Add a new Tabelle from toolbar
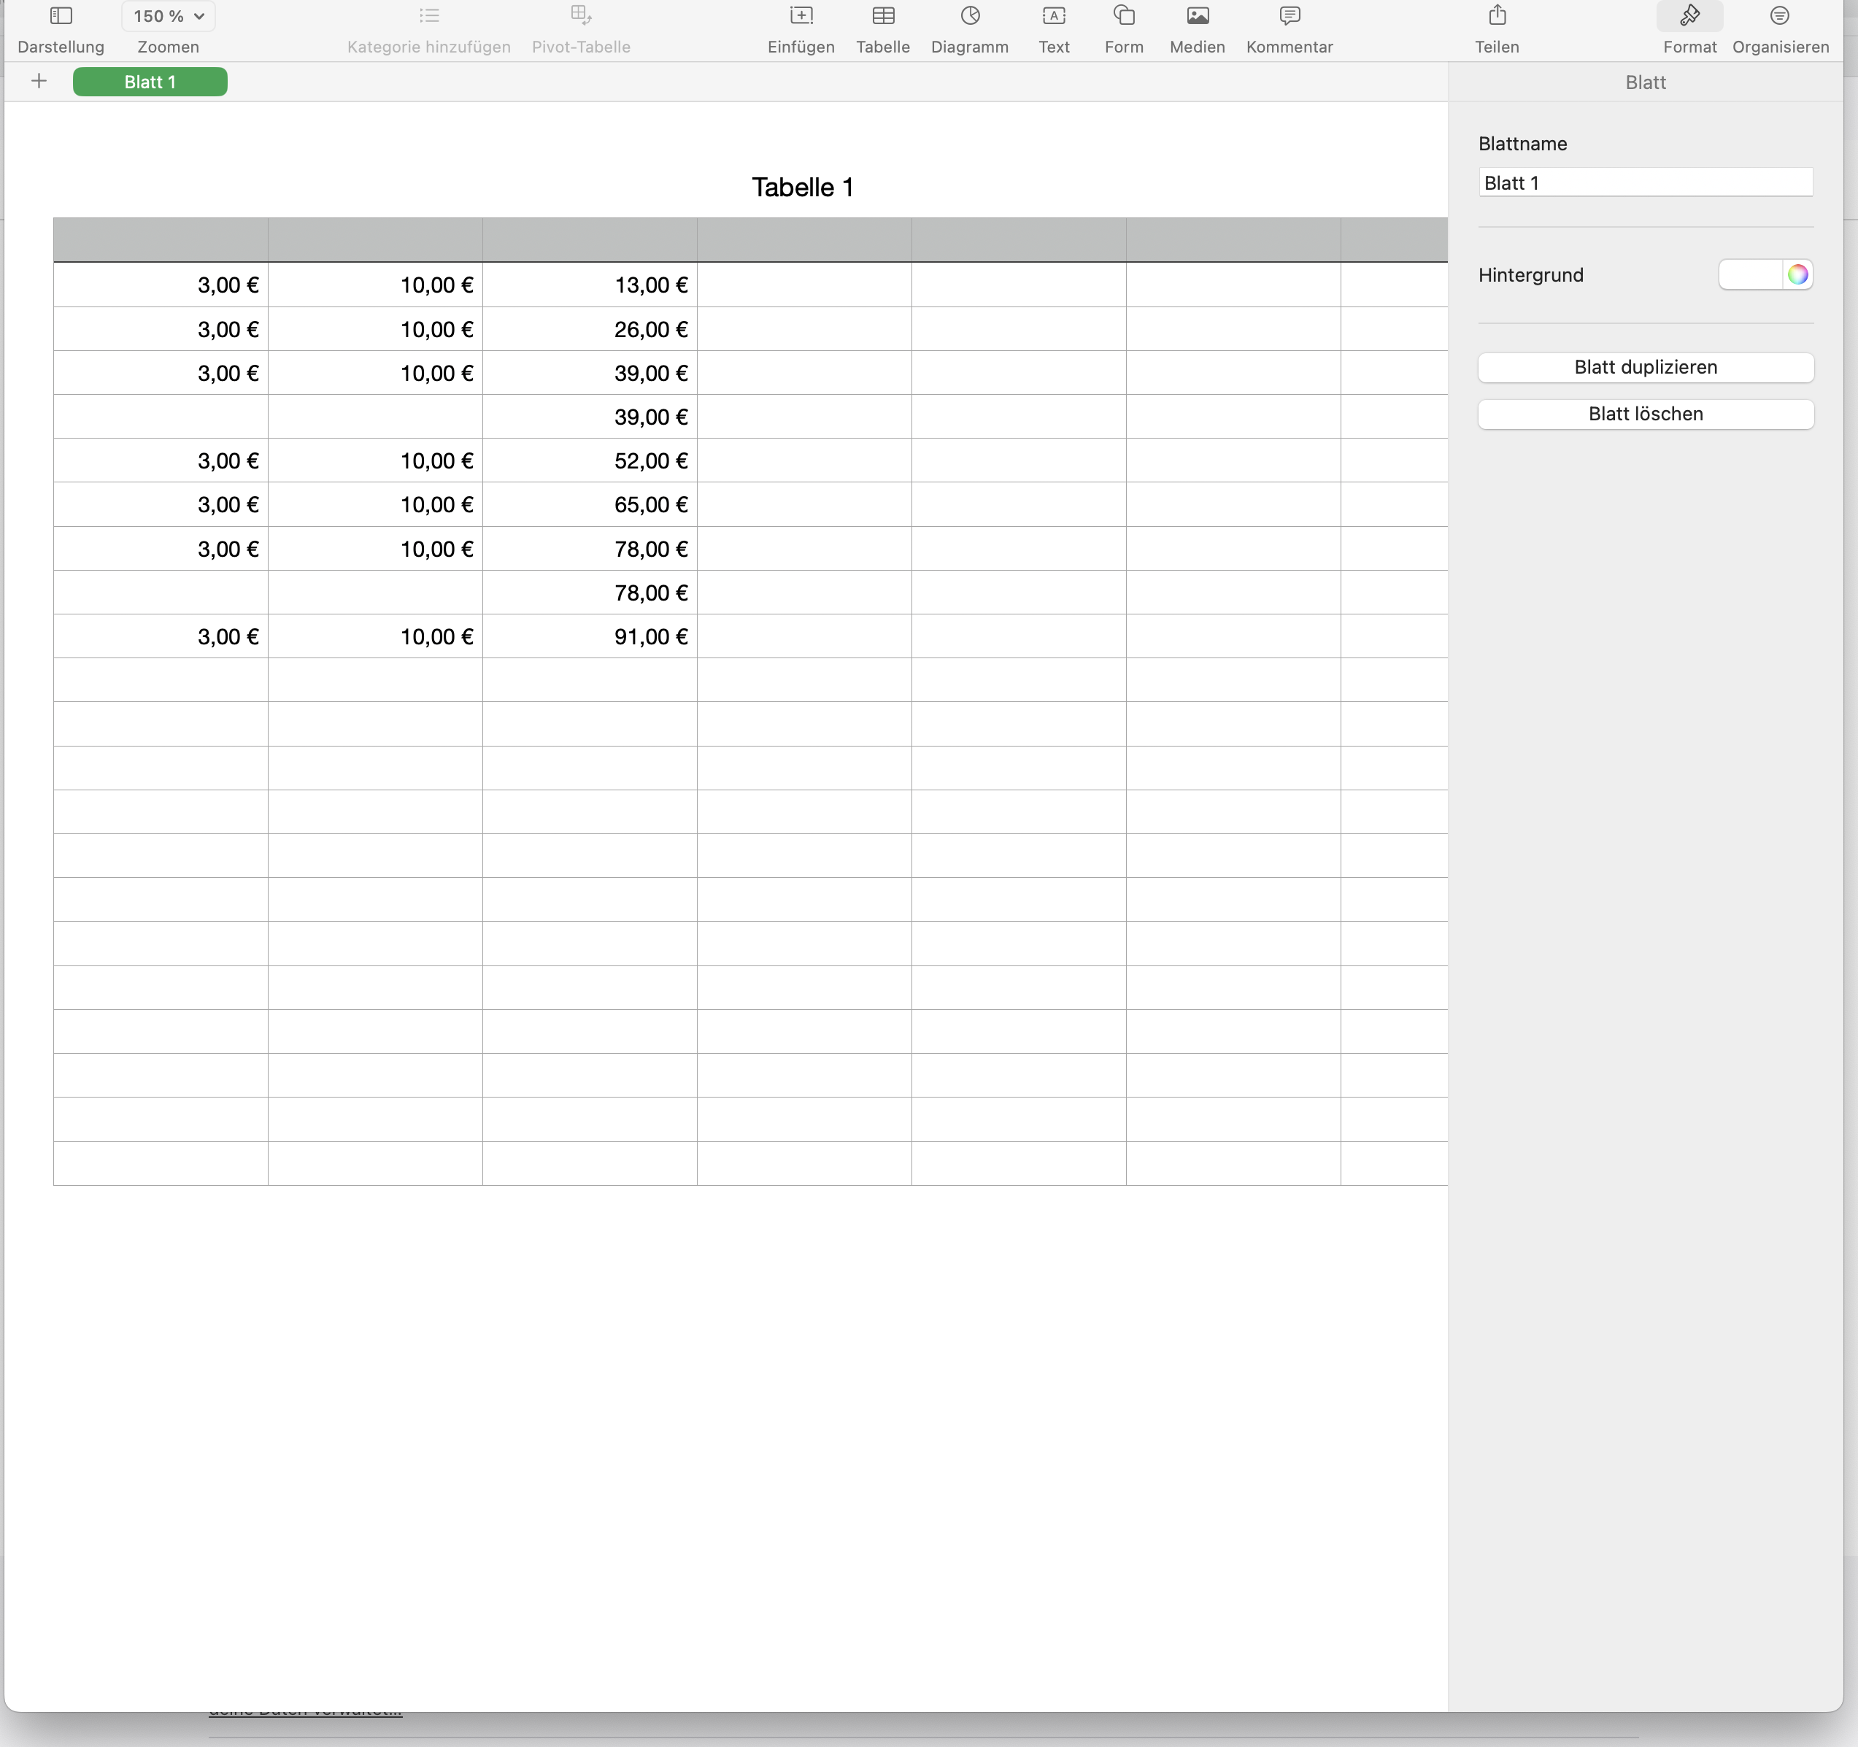This screenshot has height=1747, width=1858. pyautogui.click(x=882, y=16)
